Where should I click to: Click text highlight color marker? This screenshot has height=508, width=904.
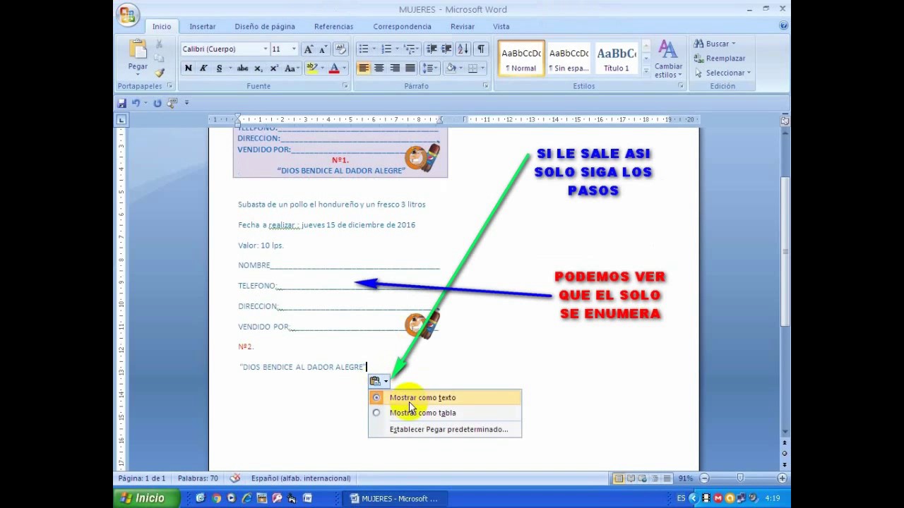point(311,68)
